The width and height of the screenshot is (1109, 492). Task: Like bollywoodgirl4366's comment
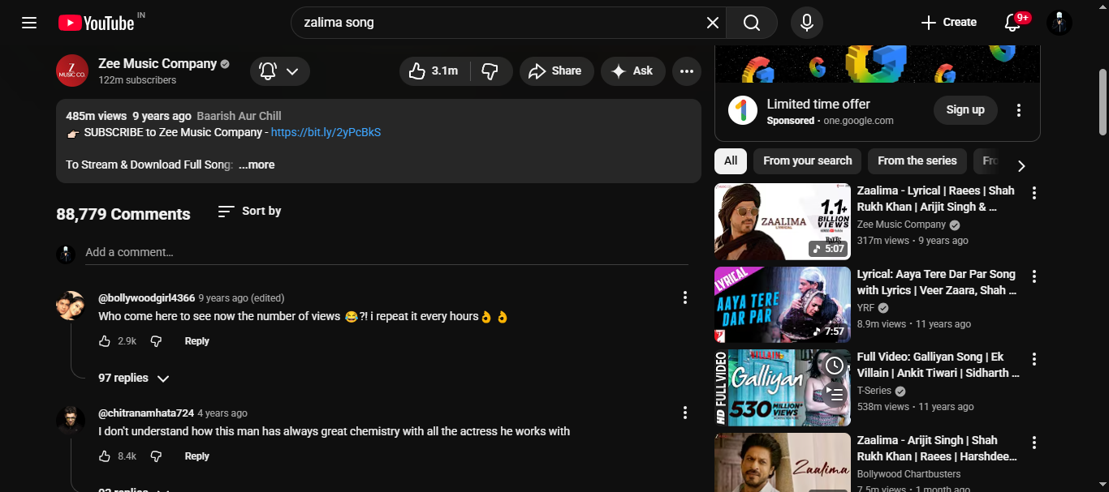click(105, 341)
